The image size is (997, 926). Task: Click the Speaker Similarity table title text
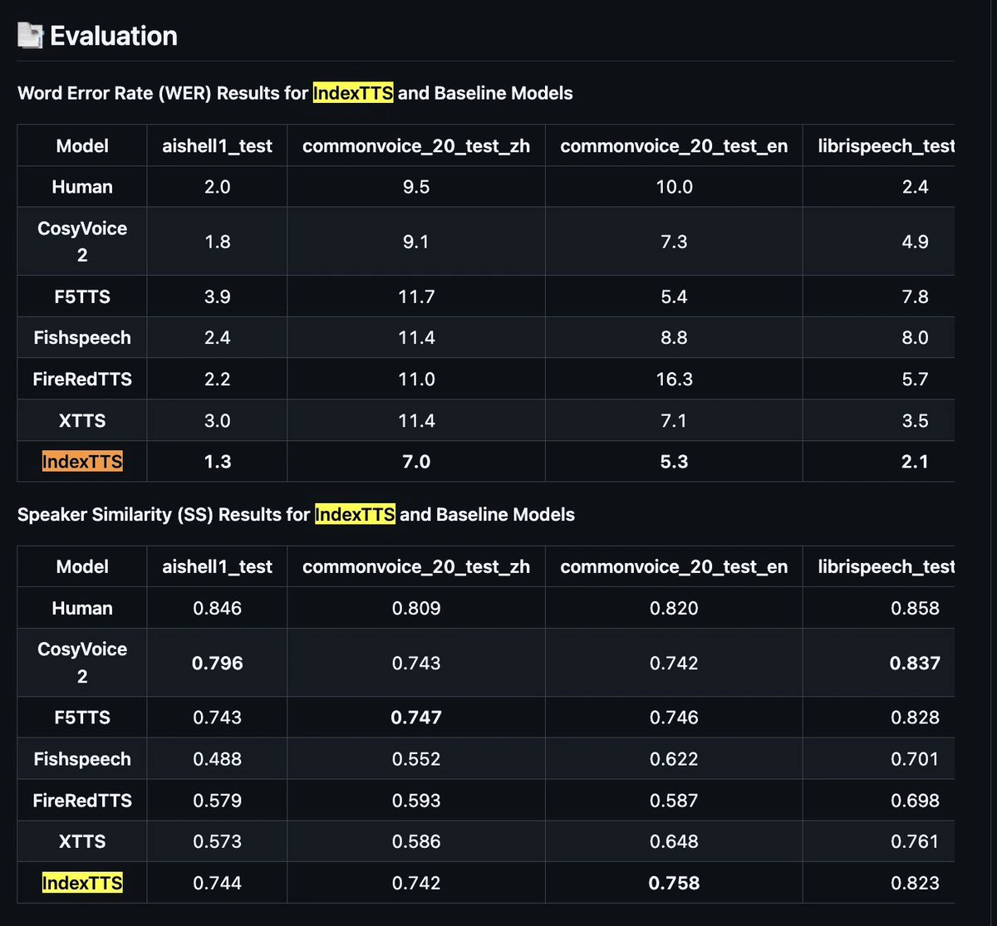click(165, 514)
